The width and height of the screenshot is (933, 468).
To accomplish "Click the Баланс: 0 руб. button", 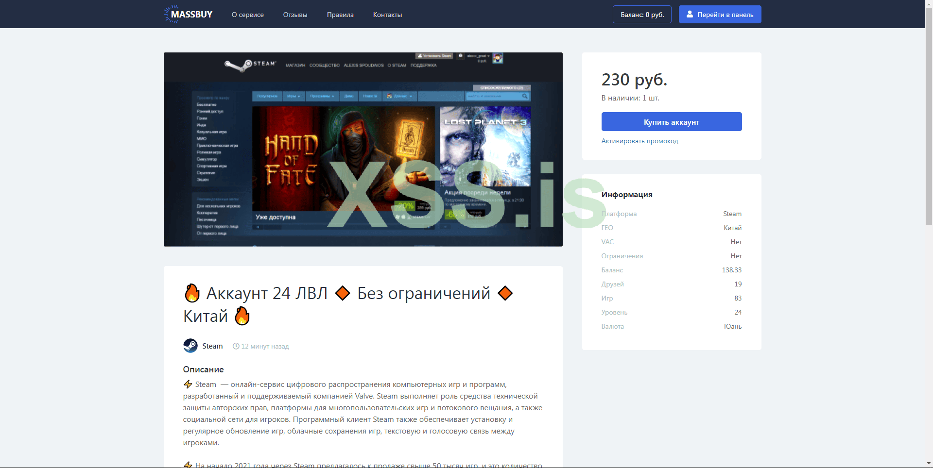I will [642, 15].
